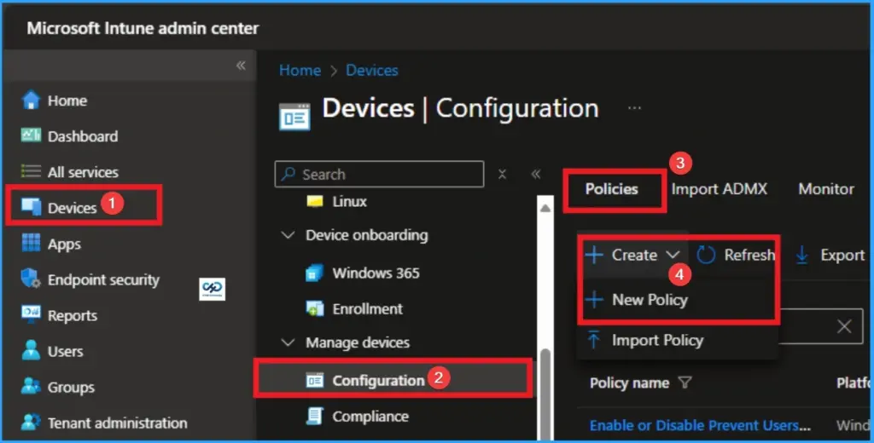Click the scrollbar up arrow in device menu

point(545,208)
